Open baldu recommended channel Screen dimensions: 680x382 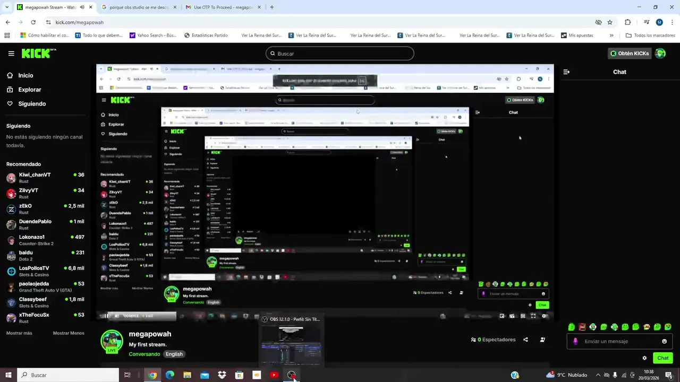click(x=45, y=256)
